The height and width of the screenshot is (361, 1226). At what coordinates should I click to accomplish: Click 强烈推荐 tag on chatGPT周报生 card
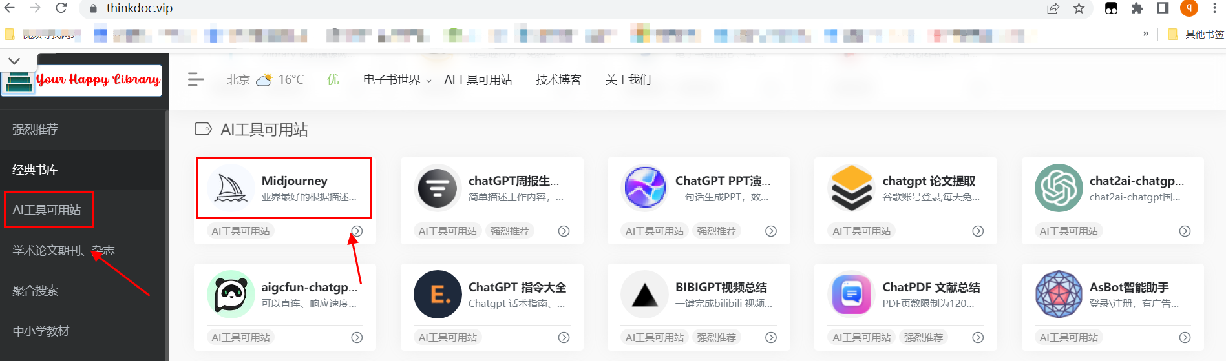(509, 231)
